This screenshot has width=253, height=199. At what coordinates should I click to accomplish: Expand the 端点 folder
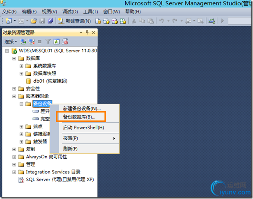click(x=21, y=127)
